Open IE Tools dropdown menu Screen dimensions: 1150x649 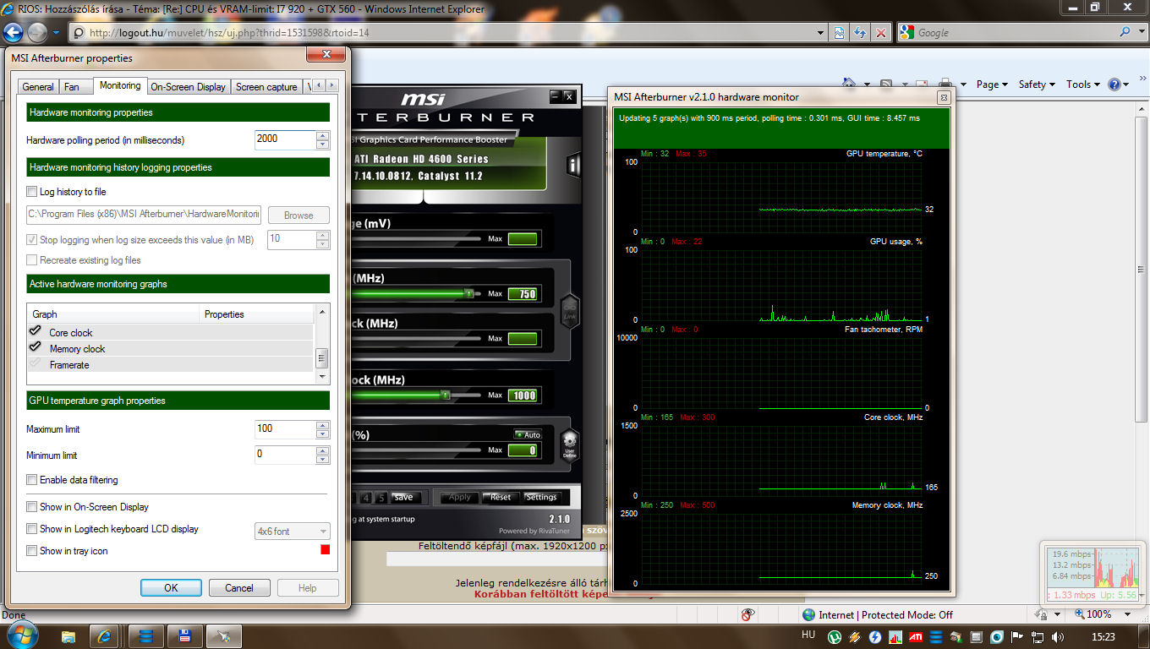[x=1083, y=85]
